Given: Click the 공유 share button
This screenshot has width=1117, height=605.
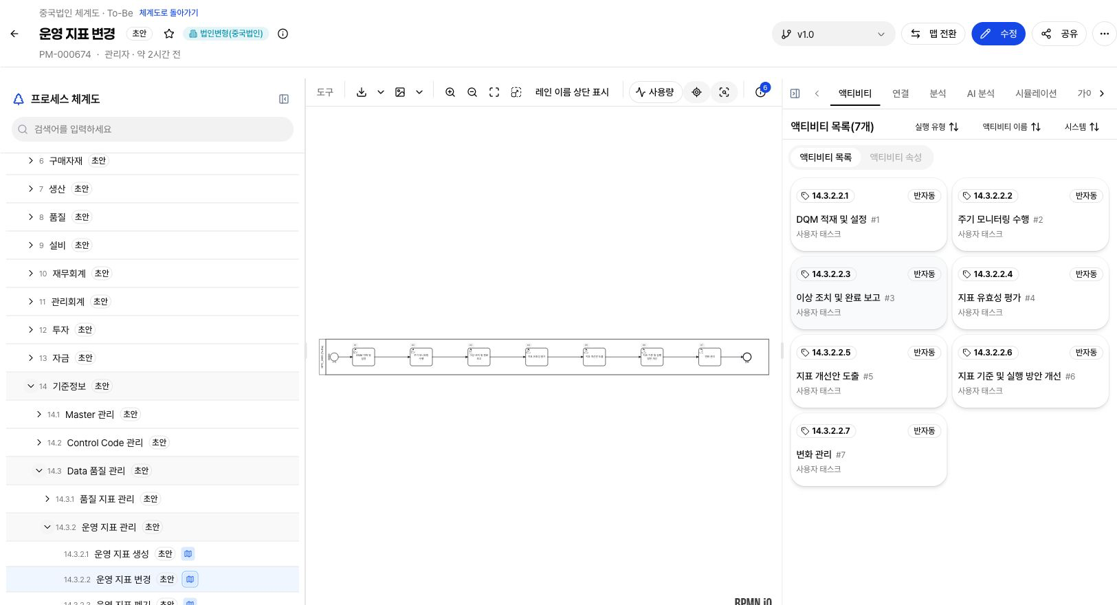Looking at the screenshot, I should (1059, 34).
